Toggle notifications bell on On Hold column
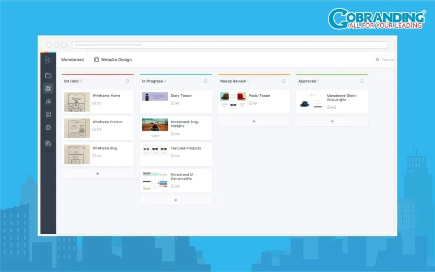The height and width of the screenshot is (272, 435). pos(127,80)
